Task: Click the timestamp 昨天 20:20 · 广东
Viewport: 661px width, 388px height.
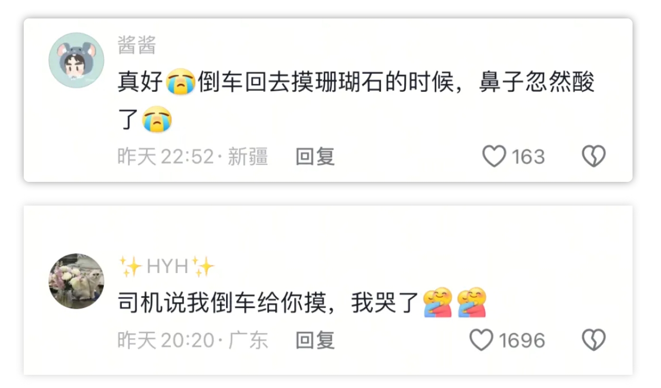Action: [x=193, y=341]
